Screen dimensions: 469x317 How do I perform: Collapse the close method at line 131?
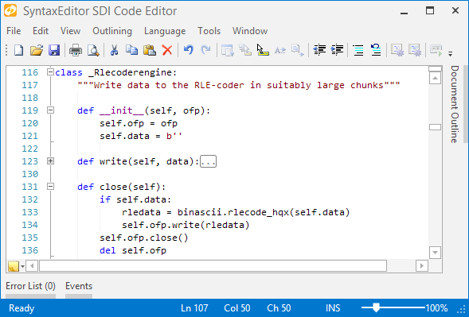pyautogui.click(x=50, y=187)
